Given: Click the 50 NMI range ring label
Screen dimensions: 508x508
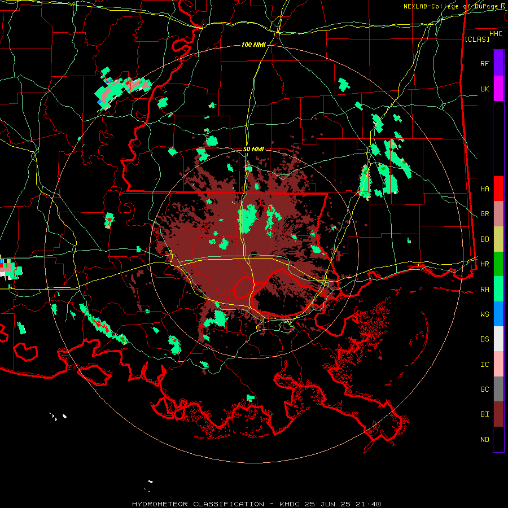Looking at the screenshot, I should pyautogui.click(x=253, y=149).
